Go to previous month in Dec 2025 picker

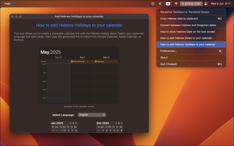click(x=116, y=123)
